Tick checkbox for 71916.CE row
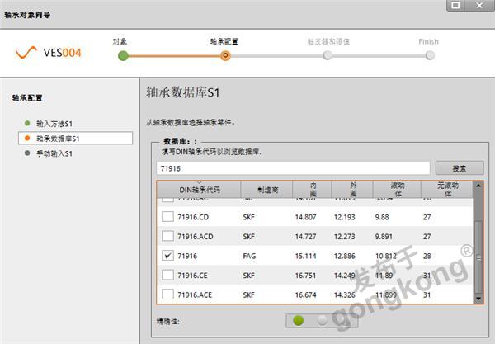Screen dimensions: 495x344 point(167,275)
